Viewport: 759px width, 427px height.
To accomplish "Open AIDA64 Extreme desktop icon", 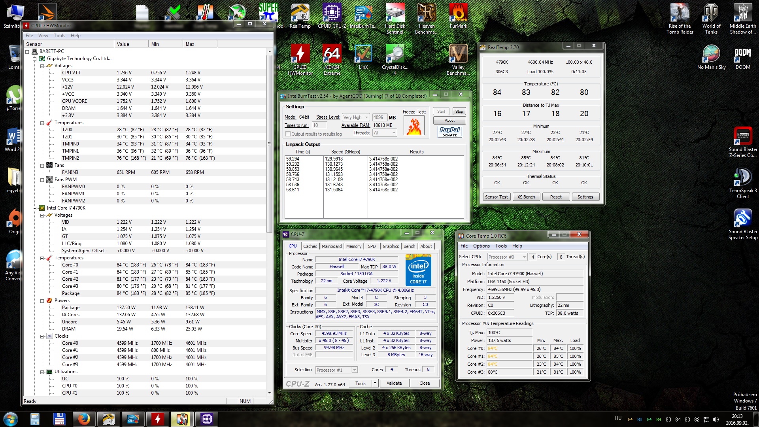I will [x=332, y=60].
